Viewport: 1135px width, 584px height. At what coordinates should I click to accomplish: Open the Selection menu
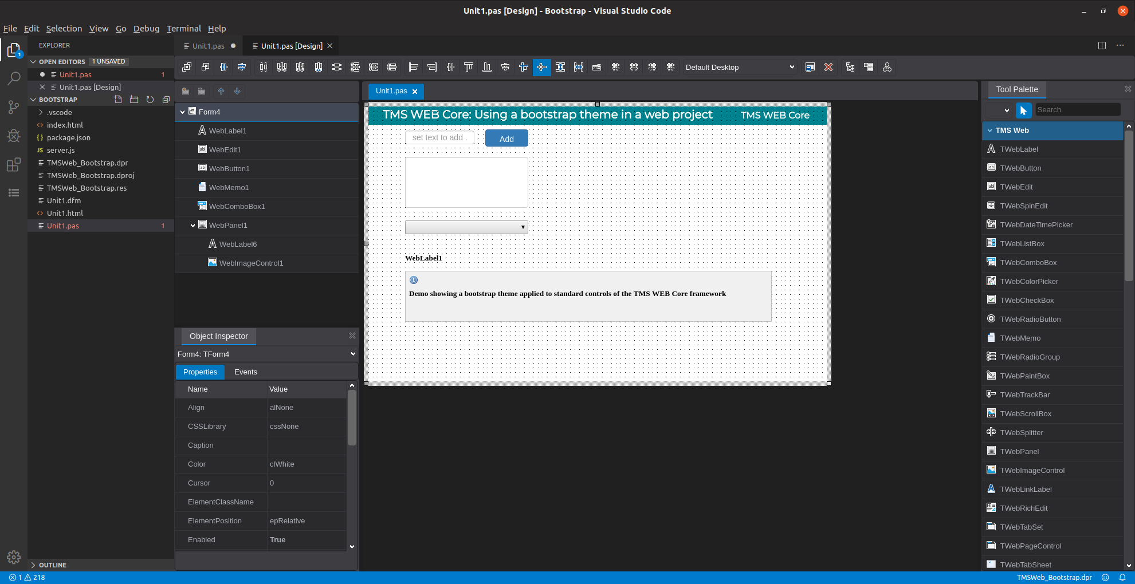pos(64,29)
